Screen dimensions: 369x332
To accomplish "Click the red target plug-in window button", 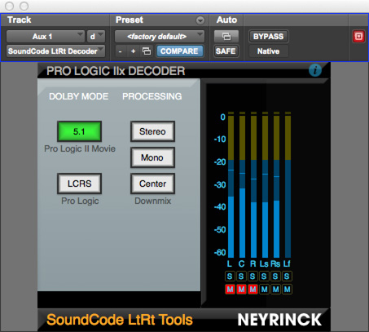I will coord(358,37).
